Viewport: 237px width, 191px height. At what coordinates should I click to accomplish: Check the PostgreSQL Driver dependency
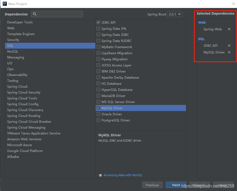tap(98, 120)
